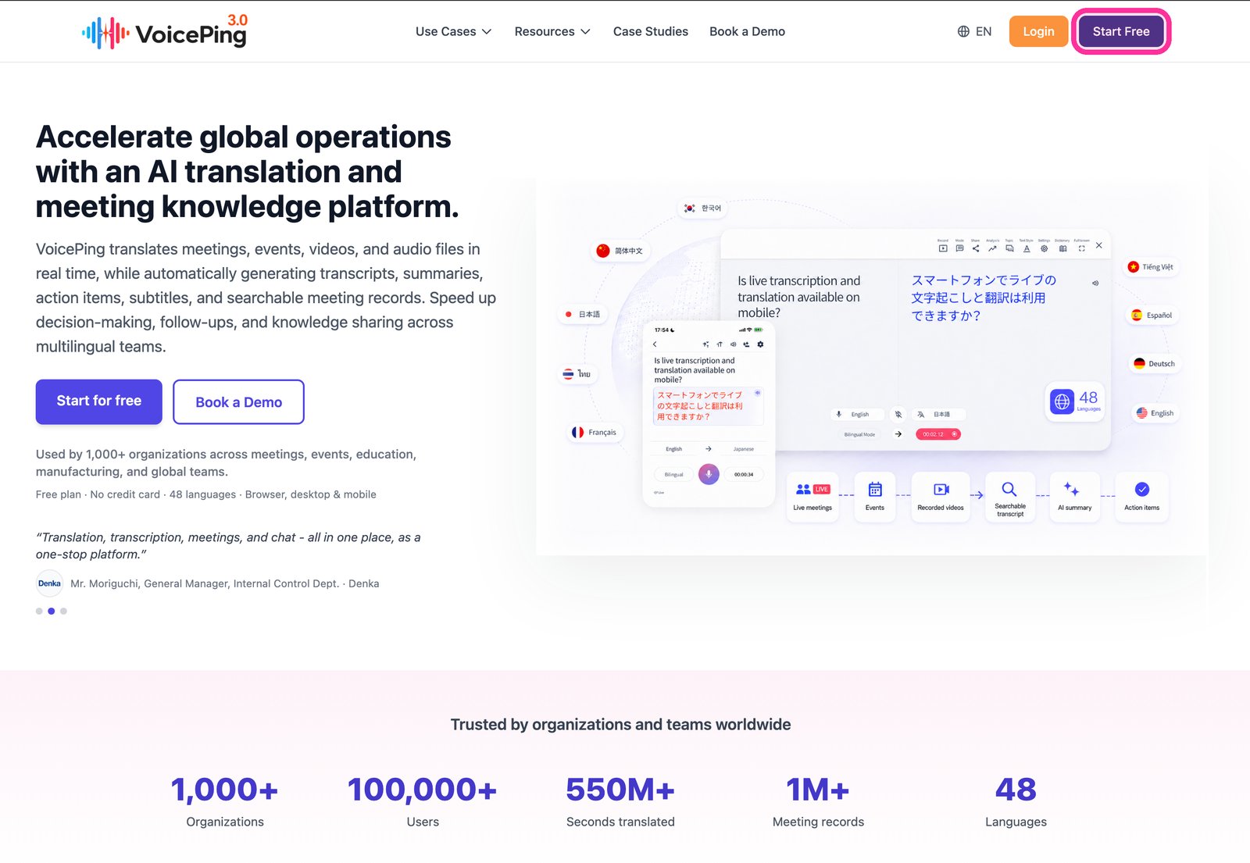This screenshot has width=1250, height=863.
Task: Click the Japanese 日本語 language chip
Action: coord(582,314)
